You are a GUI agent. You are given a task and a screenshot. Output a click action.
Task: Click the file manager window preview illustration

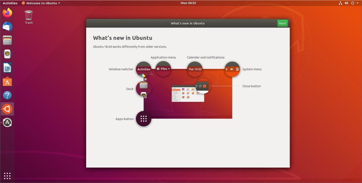click(x=188, y=93)
